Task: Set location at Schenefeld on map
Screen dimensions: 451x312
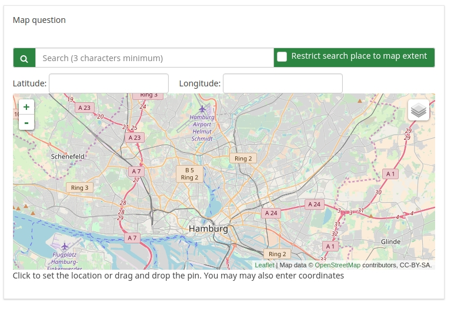Action: (68, 156)
